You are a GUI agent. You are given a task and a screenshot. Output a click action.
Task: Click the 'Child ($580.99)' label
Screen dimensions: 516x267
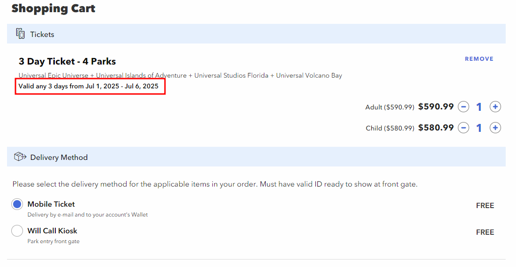pos(390,128)
